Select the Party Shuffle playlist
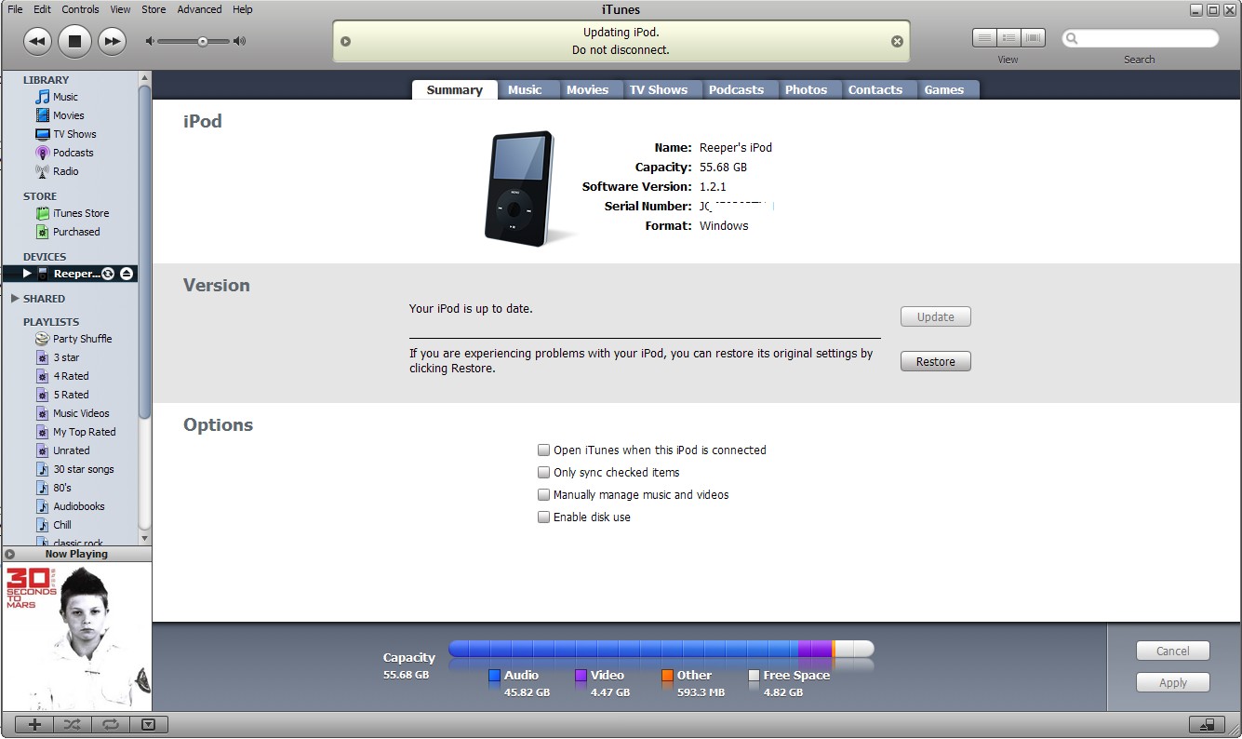Viewport: 1242px width, 739px height. point(82,339)
